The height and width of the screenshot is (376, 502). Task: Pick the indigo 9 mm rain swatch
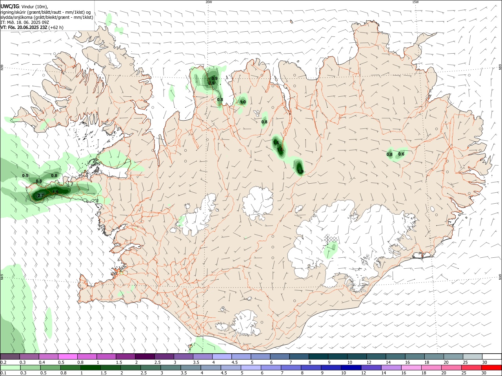coord(331,367)
